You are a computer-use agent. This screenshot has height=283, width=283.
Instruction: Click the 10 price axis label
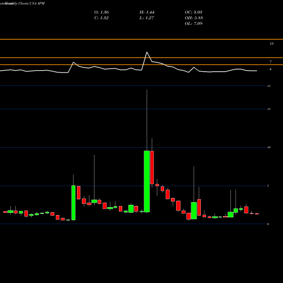coord(269,147)
